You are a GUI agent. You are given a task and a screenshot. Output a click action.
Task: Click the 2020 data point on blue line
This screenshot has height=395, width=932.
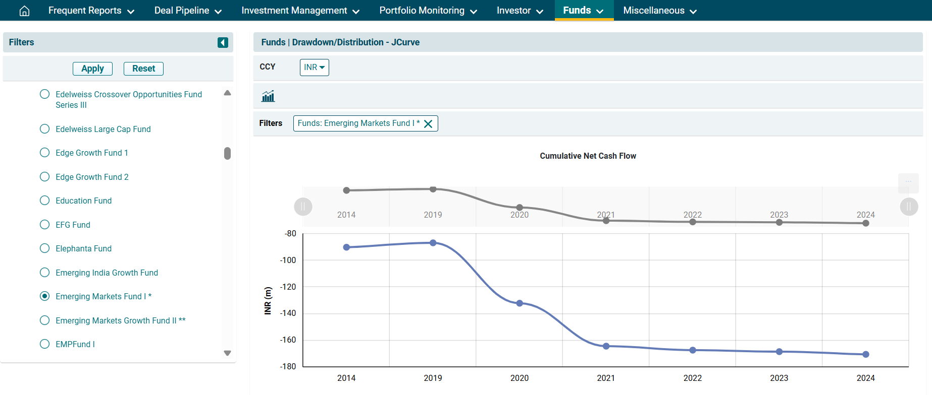[x=520, y=303]
